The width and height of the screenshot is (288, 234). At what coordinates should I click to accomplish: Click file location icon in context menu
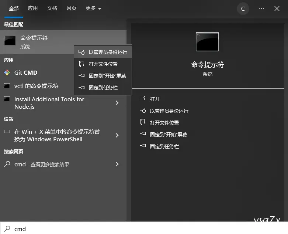click(81, 64)
